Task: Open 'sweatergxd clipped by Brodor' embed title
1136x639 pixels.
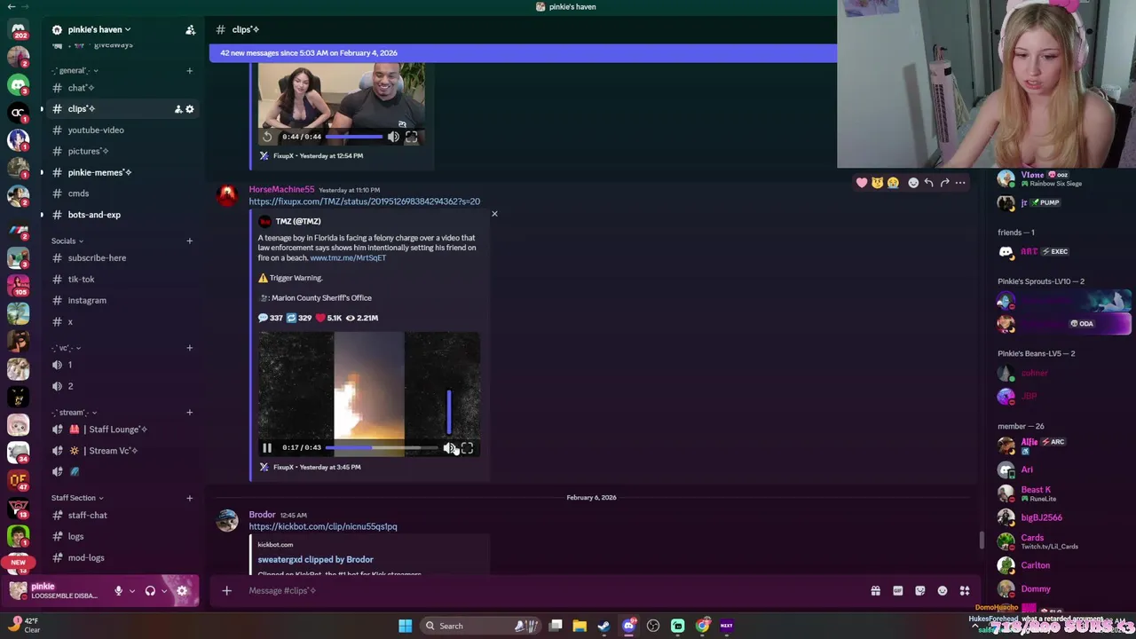Action: (x=315, y=559)
